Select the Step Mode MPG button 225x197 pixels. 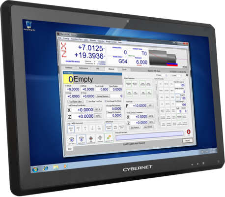[115, 127]
